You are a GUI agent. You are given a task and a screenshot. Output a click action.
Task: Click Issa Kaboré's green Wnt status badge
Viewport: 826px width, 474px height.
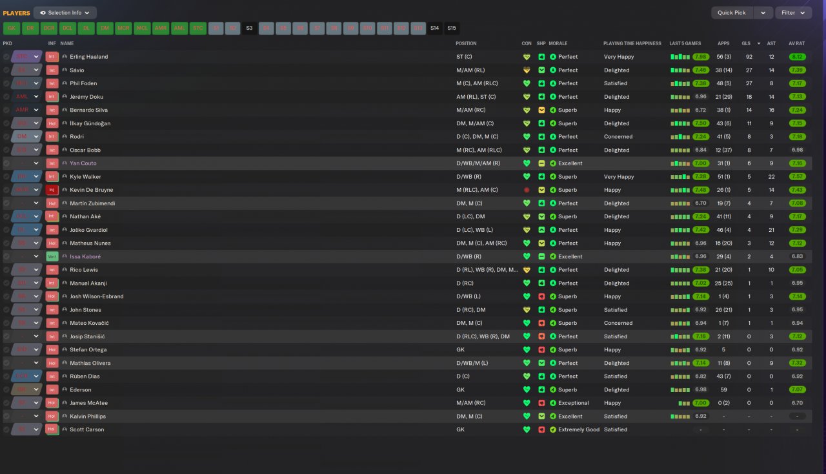click(52, 256)
